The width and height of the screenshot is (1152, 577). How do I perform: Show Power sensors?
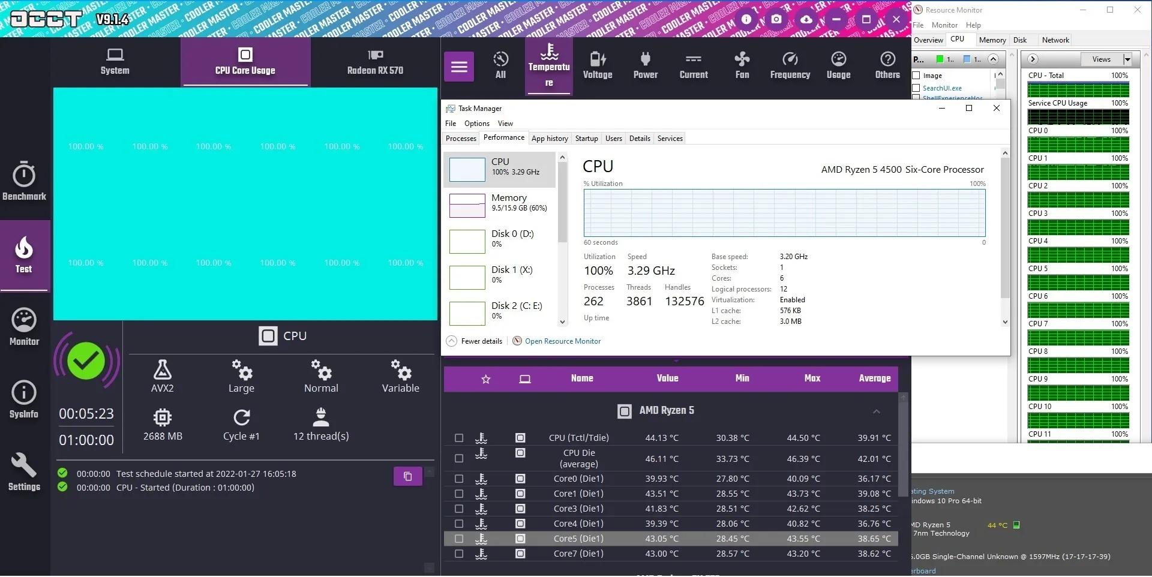tap(646, 65)
